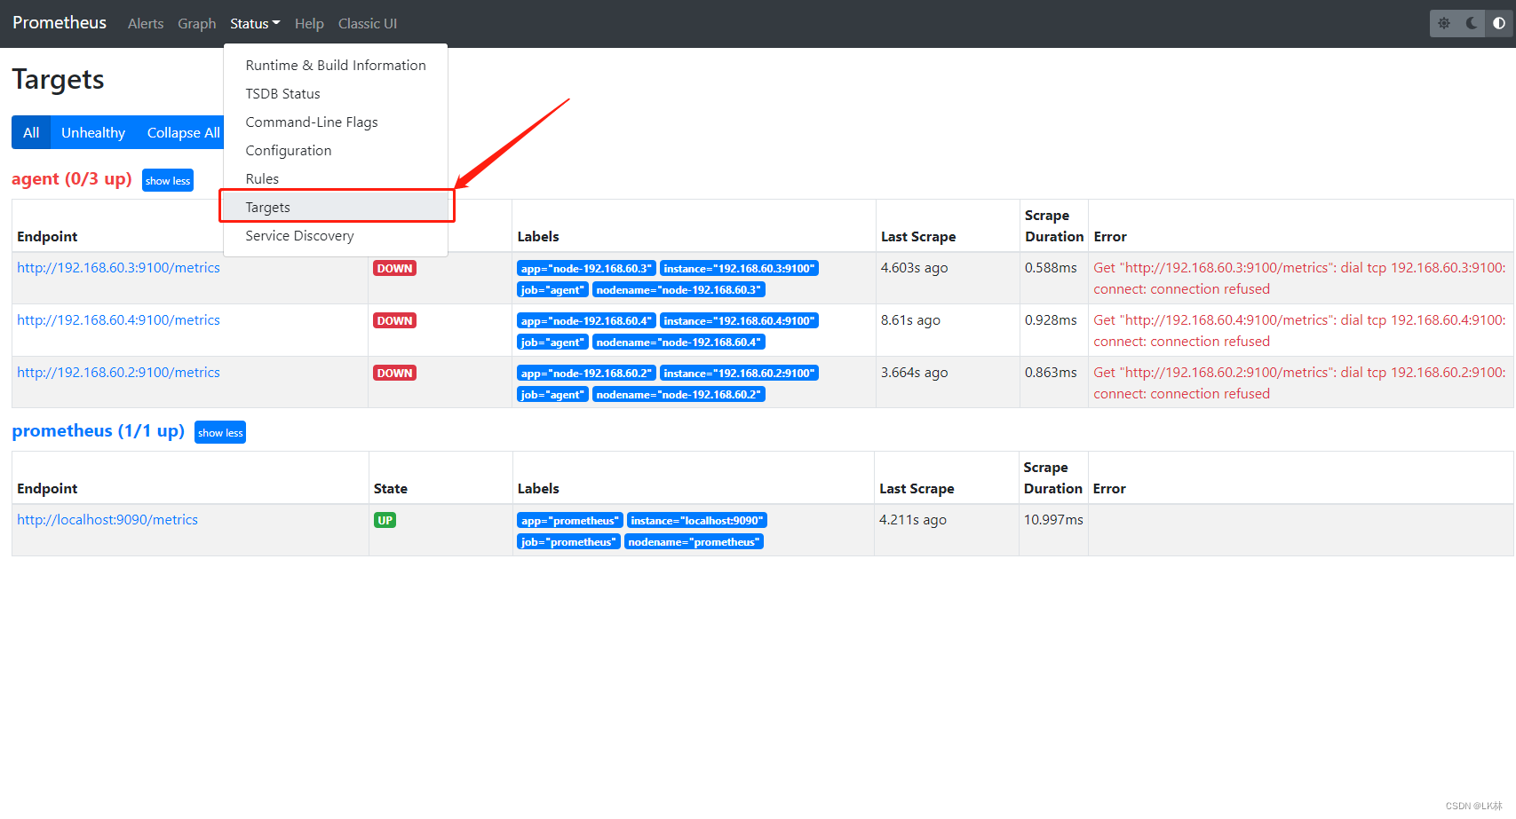Click scrape duration 0.588ms
The width and height of the screenshot is (1516, 819).
pos(1051,268)
